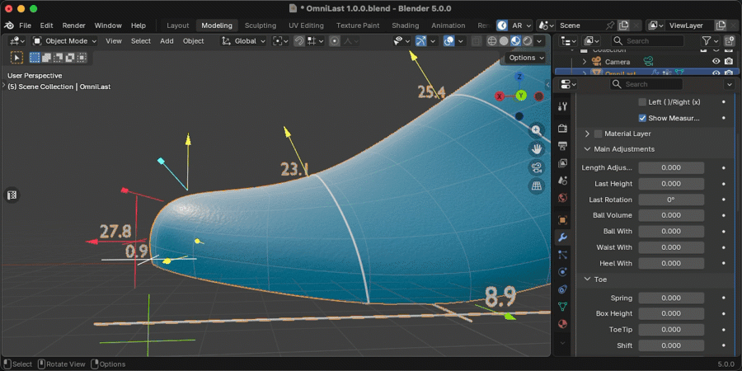
Task: Toggle snapping button in header
Action: pyautogui.click(x=299, y=41)
